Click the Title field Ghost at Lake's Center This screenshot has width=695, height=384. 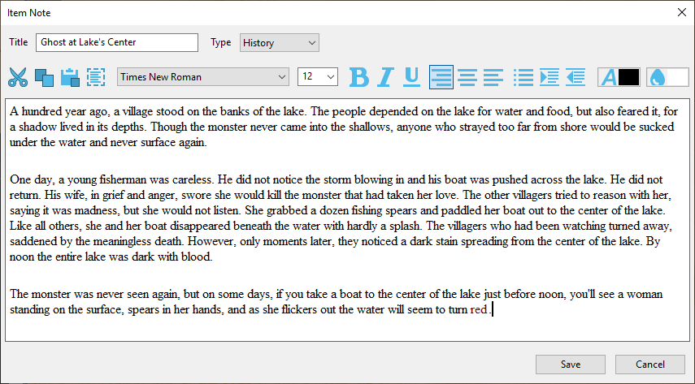[117, 43]
